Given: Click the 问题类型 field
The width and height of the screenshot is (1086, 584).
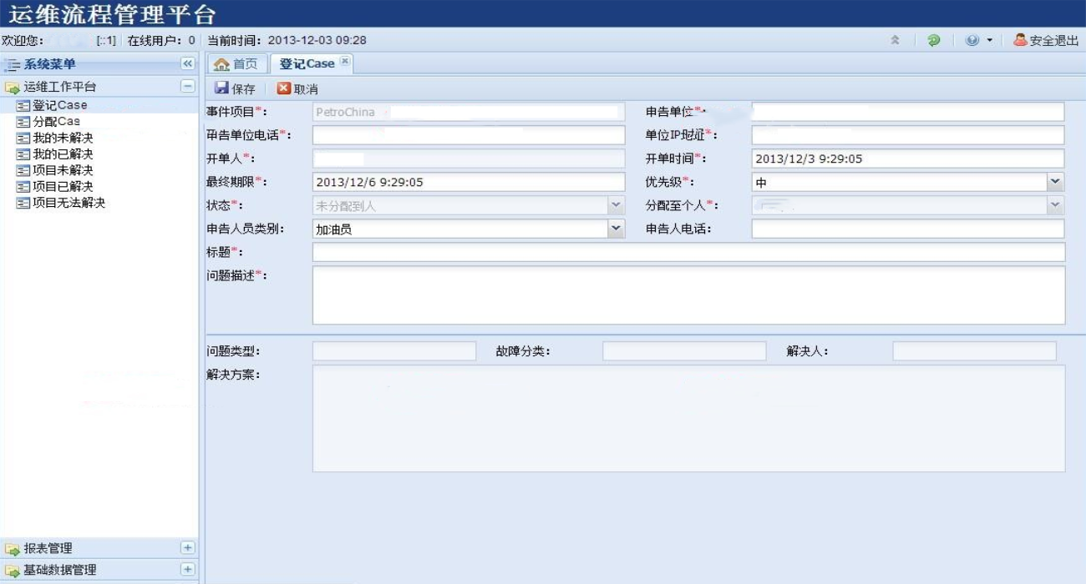Looking at the screenshot, I should (393, 351).
